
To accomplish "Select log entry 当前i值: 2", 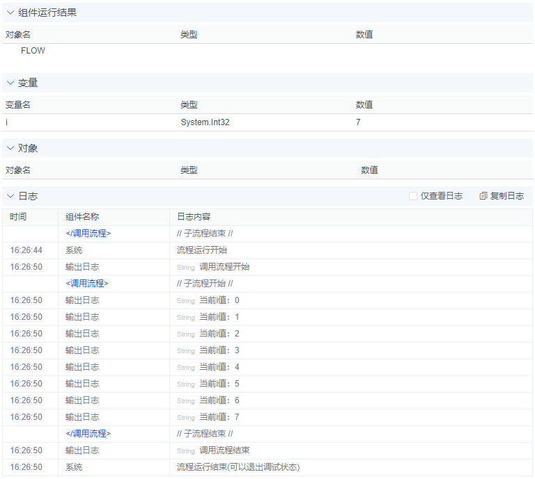I will 267,334.
